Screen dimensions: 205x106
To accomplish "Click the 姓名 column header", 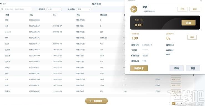I will (x=7, y=15).
